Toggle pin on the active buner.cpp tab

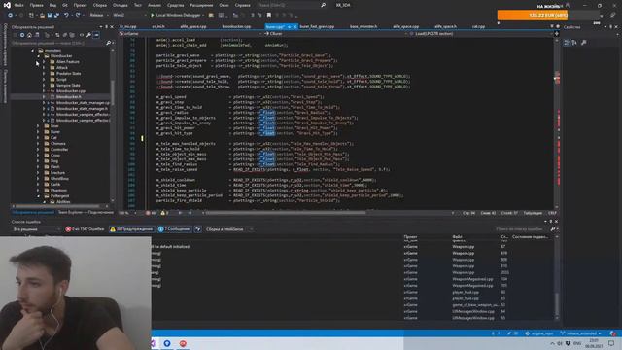[290, 27]
